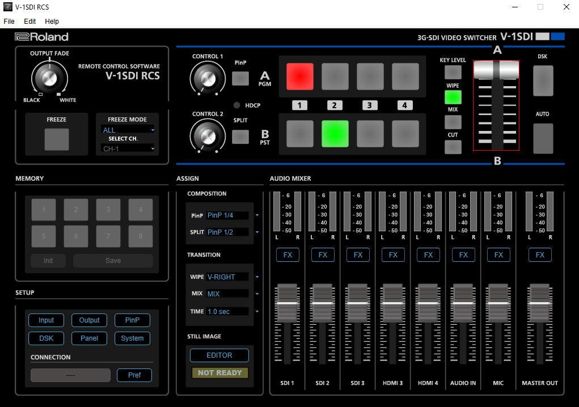Image resolution: width=579 pixels, height=407 pixels.
Task: Enable the MIX transition mode
Action: pyautogui.click(x=453, y=122)
